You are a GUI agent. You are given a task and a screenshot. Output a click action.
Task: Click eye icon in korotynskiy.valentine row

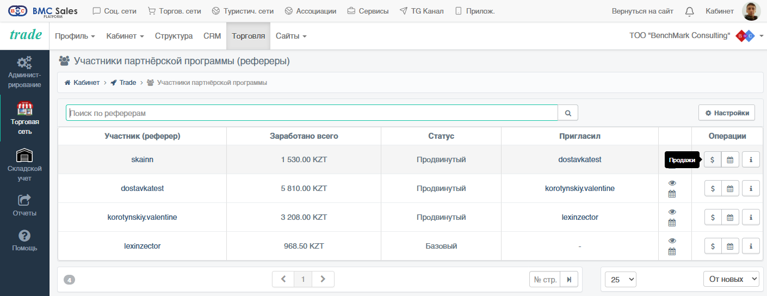click(x=672, y=212)
